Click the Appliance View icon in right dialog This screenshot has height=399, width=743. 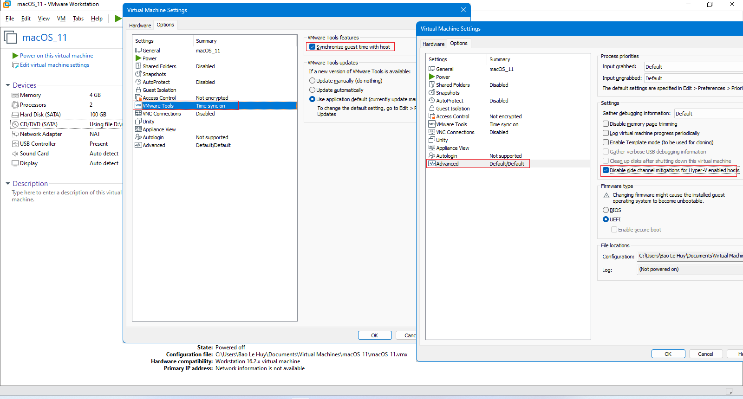pyautogui.click(x=432, y=148)
